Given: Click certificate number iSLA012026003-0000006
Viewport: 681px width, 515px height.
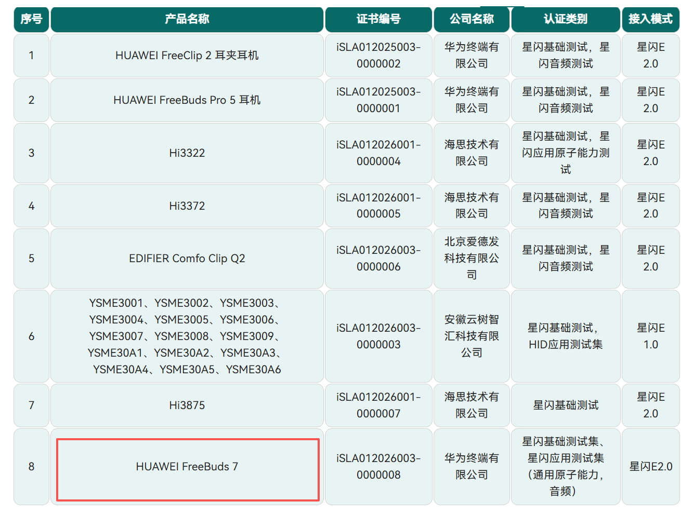Looking at the screenshot, I should tap(378, 259).
